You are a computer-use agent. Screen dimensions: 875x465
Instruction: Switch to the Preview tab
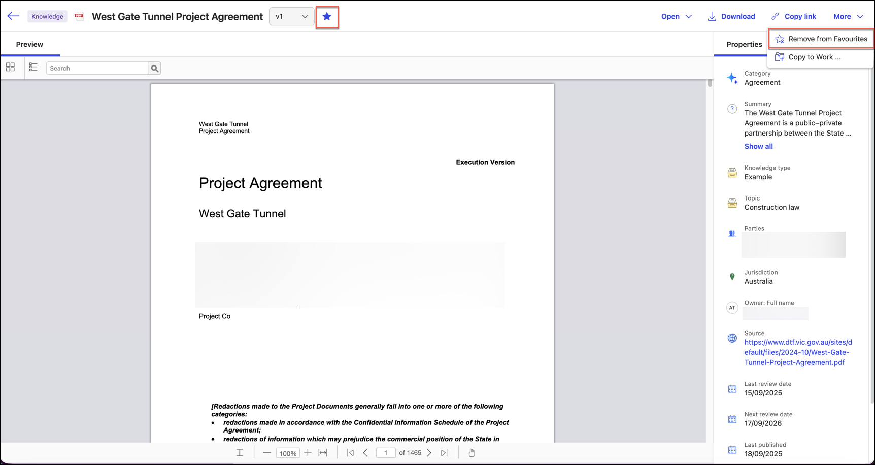click(x=29, y=44)
